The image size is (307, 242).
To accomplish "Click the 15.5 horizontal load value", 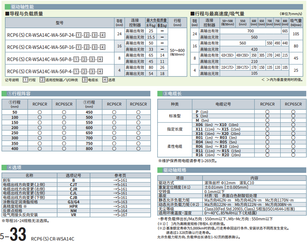I will 151,37.
